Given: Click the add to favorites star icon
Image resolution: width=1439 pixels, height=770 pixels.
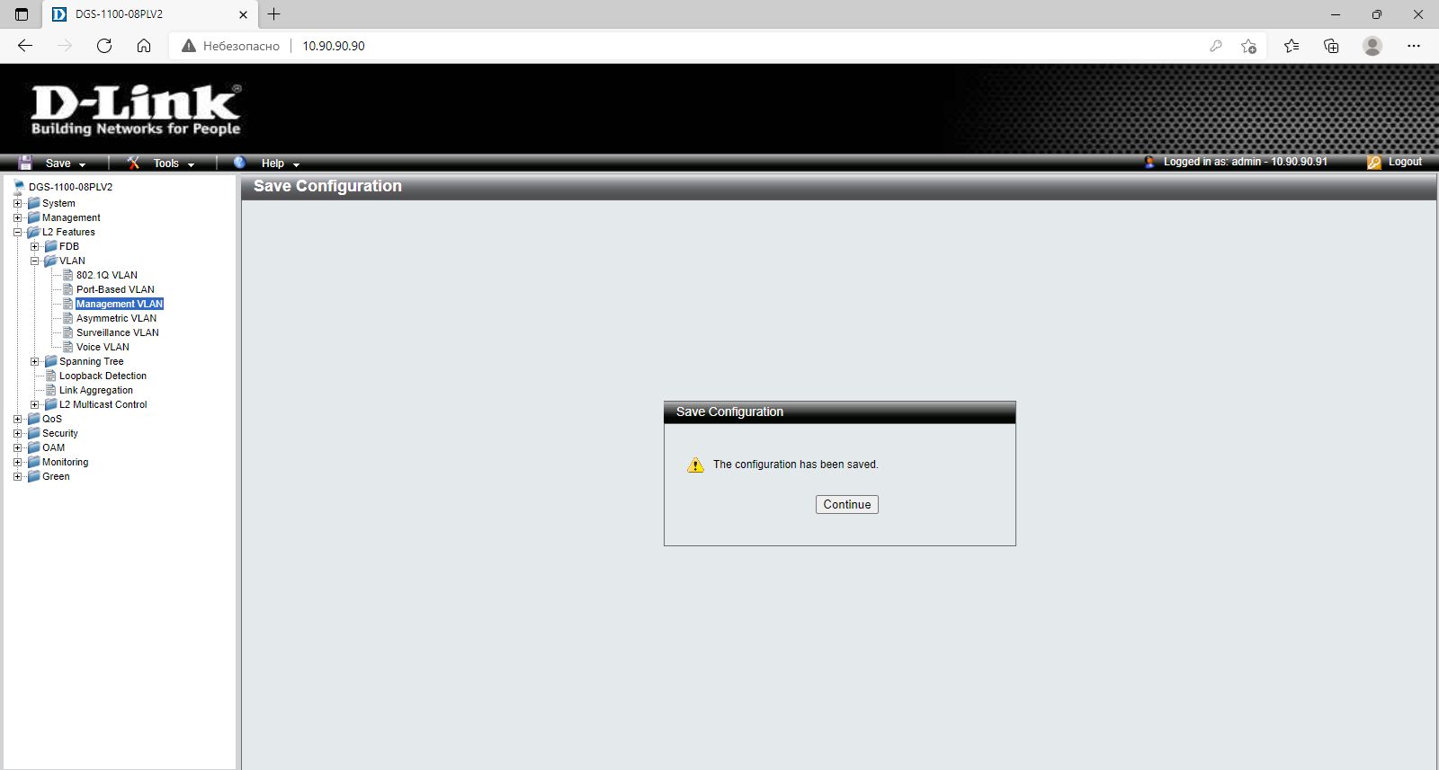Looking at the screenshot, I should pos(1248,46).
